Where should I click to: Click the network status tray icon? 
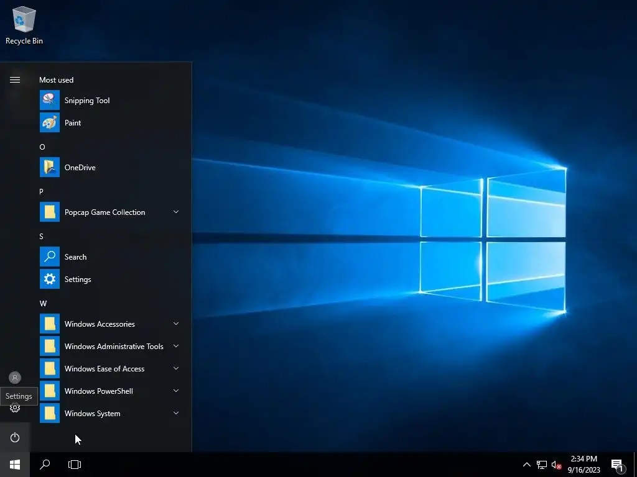[x=542, y=465]
